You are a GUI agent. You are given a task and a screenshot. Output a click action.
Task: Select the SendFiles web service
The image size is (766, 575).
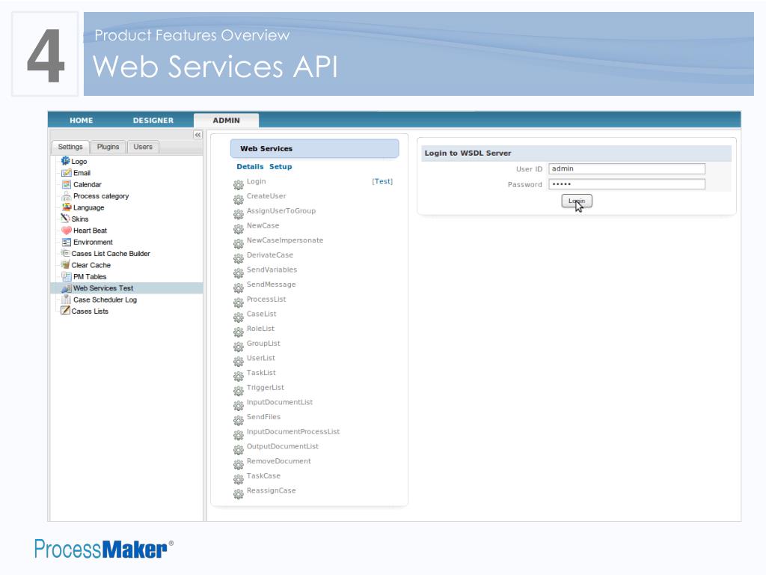click(x=263, y=416)
